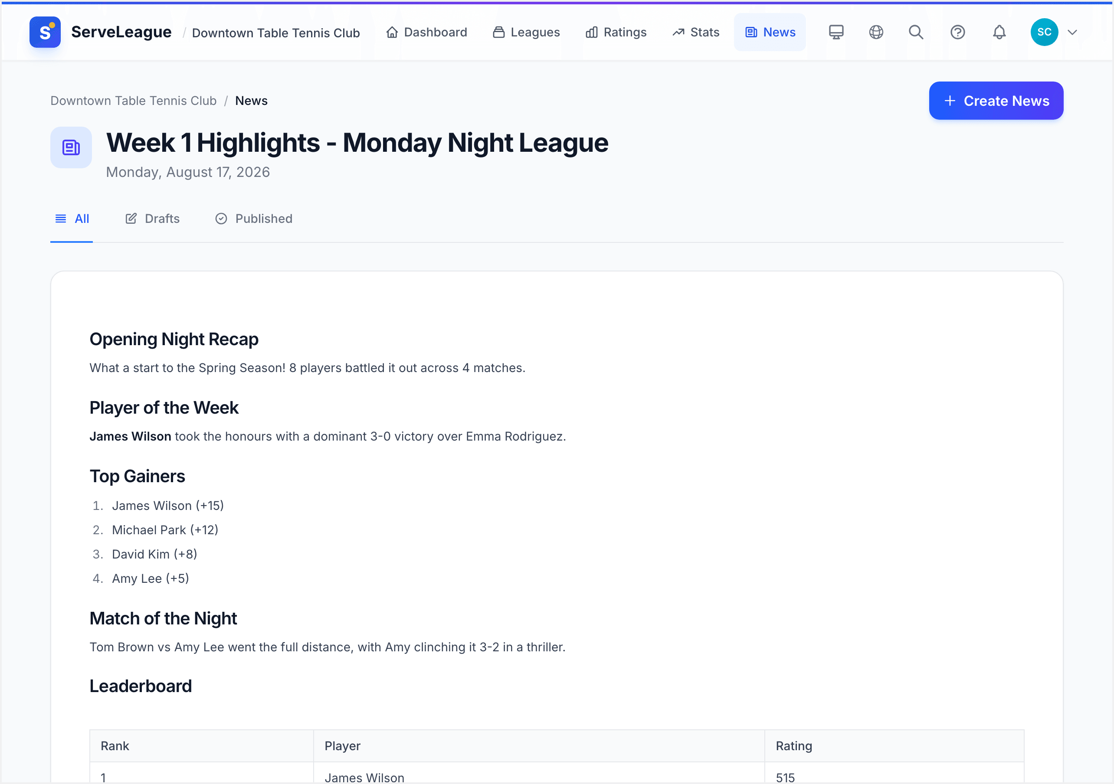The width and height of the screenshot is (1114, 784).
Task: Click list item "David Kim (+8)"
Action: 154,554
